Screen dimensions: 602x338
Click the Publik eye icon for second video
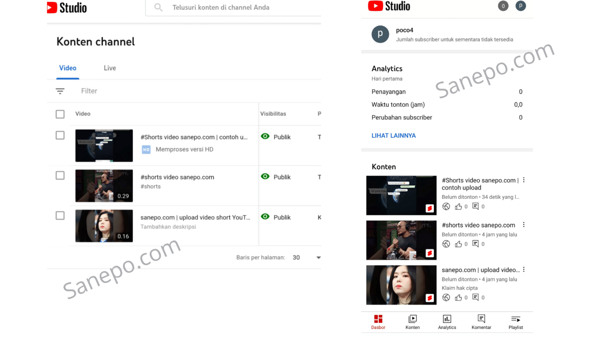pos(265,177)
